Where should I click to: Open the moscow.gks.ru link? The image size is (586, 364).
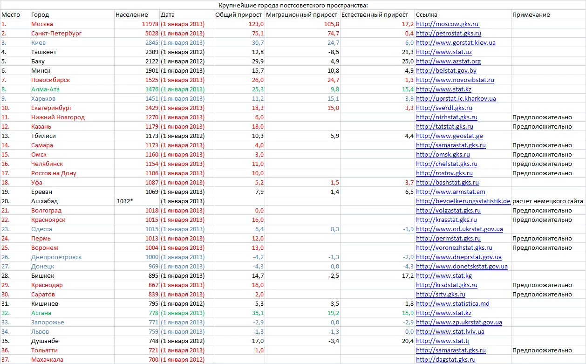[447, 24]
